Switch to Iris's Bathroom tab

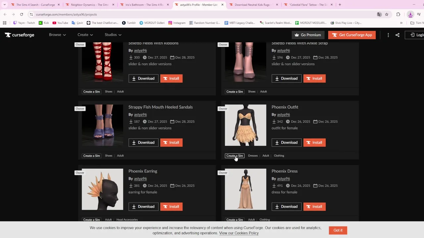(x=144, y=5)
